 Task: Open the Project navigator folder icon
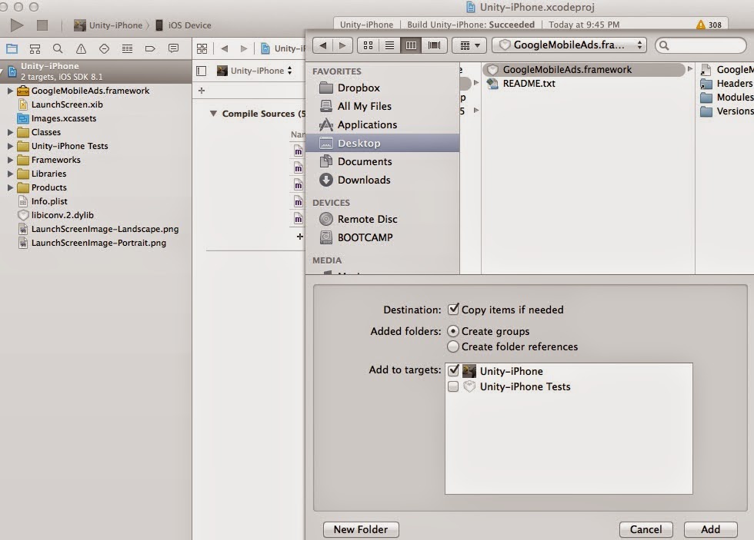12,48
